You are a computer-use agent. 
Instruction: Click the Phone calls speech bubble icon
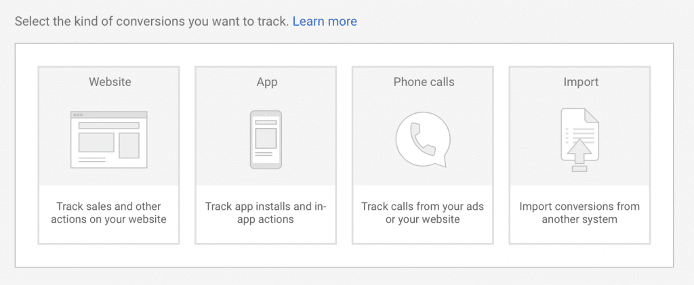coord(423,139)
